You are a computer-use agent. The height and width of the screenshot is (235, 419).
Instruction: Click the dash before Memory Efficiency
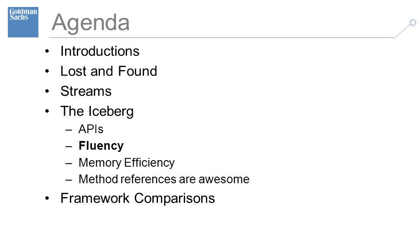69,163
